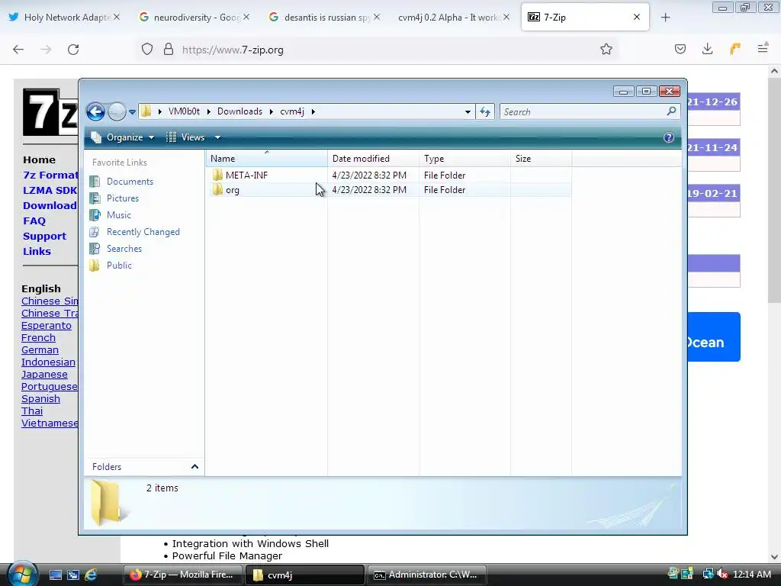Open a new Firefox tab

(665, 18)
